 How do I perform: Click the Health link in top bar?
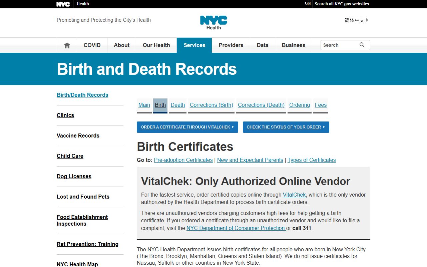(83, 4)
